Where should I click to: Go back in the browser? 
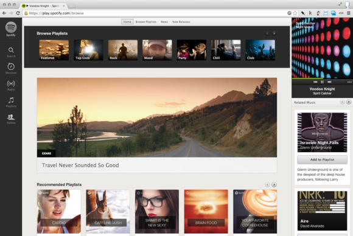[x=4, y=13]
